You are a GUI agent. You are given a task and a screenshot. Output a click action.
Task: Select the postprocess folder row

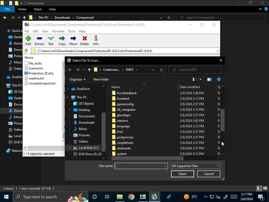pos(125,137)
